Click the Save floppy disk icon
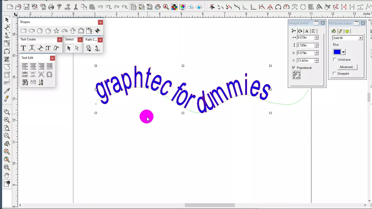The height and width of the screenshot is (209, 372). (x=26, y=7)
